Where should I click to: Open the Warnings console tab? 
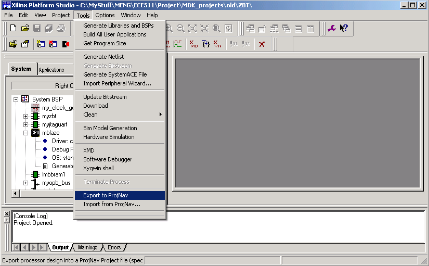(x=87, y=248)
